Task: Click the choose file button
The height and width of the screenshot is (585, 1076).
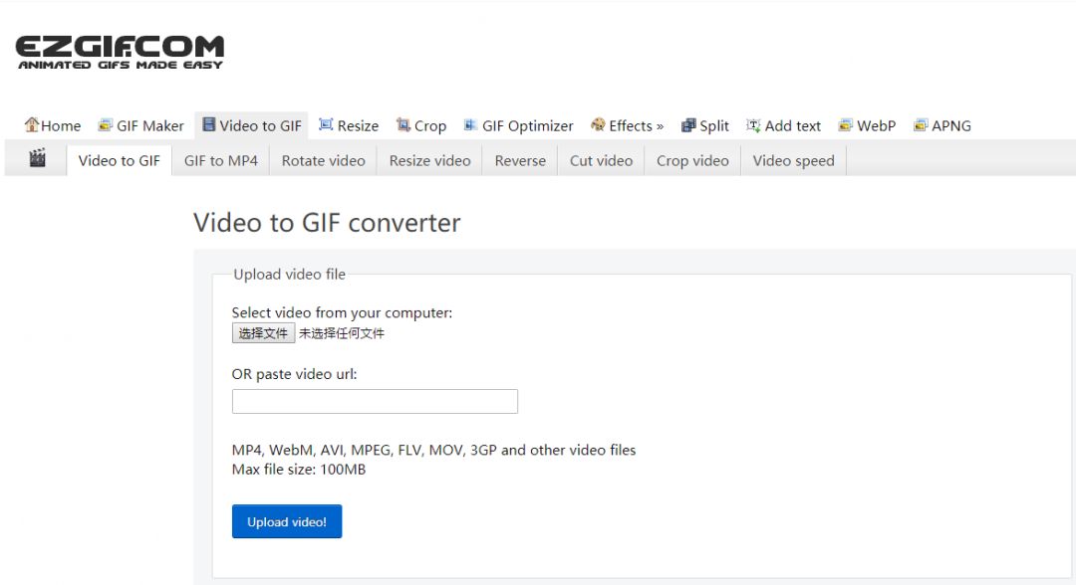Action: 263,333
